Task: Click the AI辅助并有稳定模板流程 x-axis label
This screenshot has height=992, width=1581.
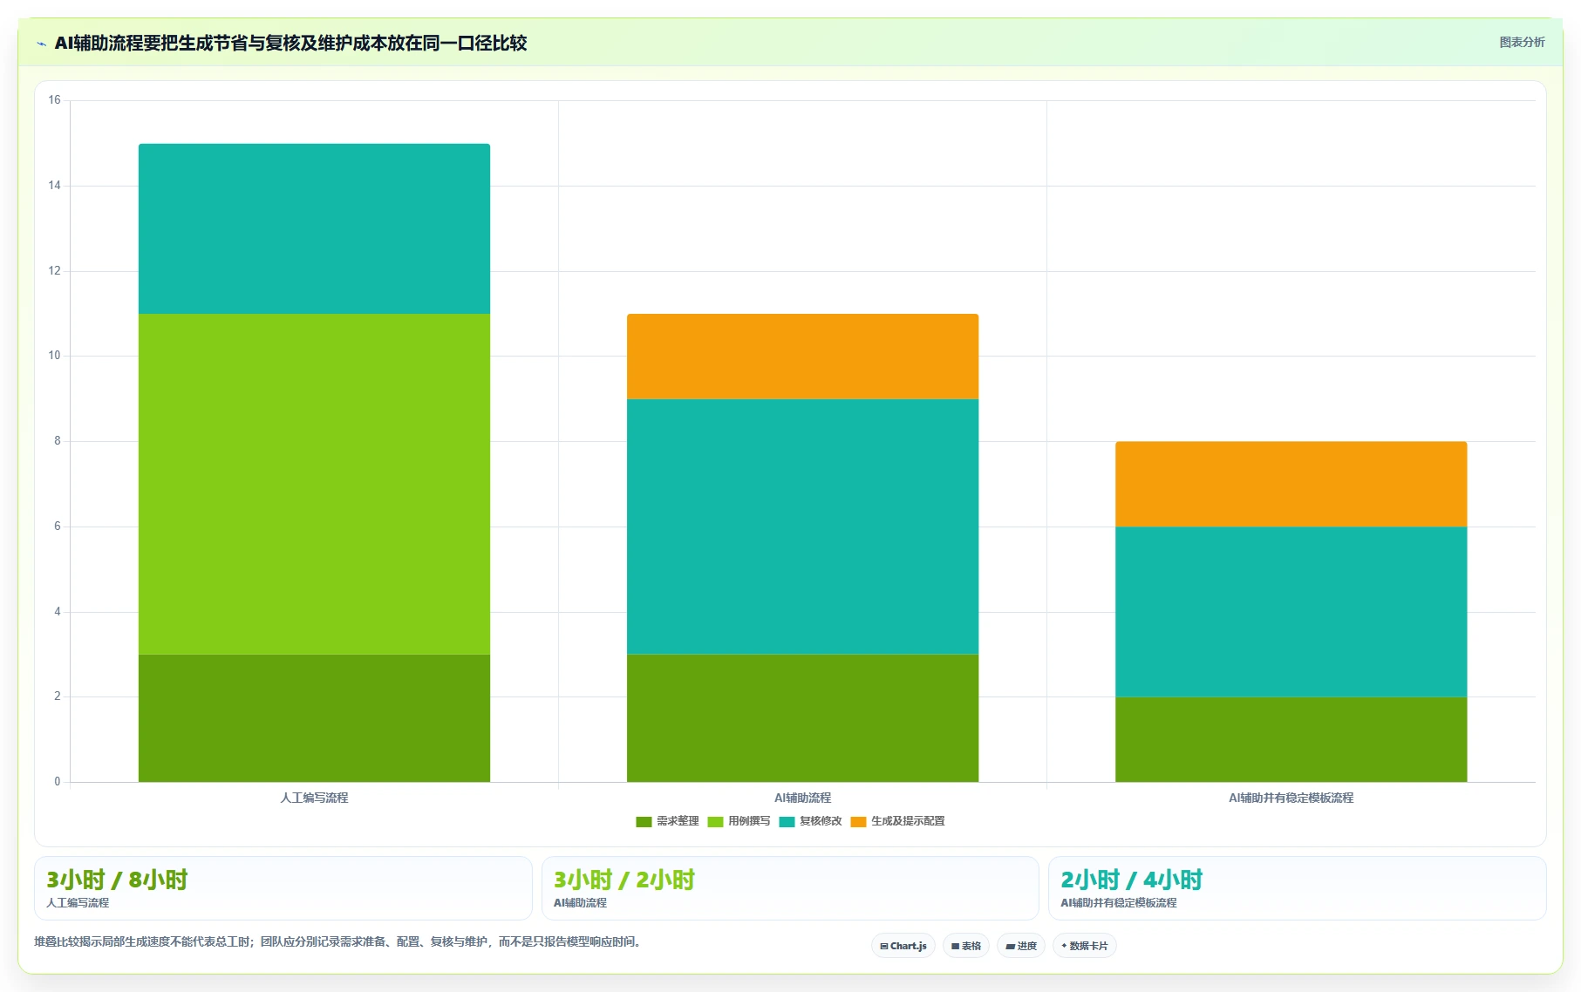Action: 1291,798
